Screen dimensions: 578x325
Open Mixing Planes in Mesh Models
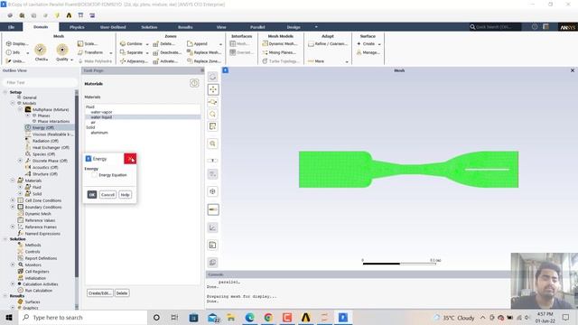pyautogui.click(x=279, y=52)
